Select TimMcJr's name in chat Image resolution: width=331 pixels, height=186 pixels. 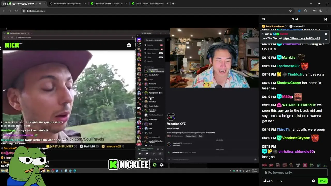click(x=296, y=74)
